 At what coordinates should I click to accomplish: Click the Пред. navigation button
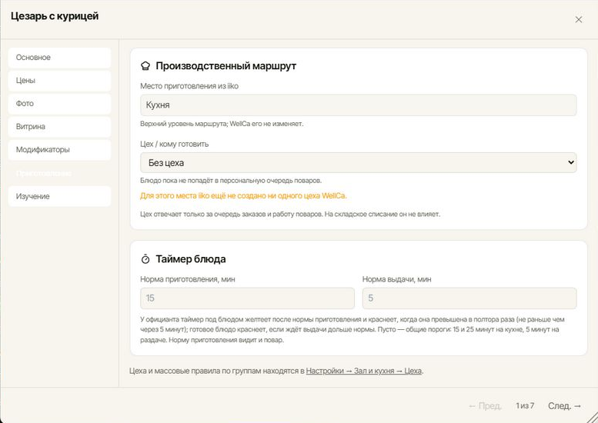[485, 406]
